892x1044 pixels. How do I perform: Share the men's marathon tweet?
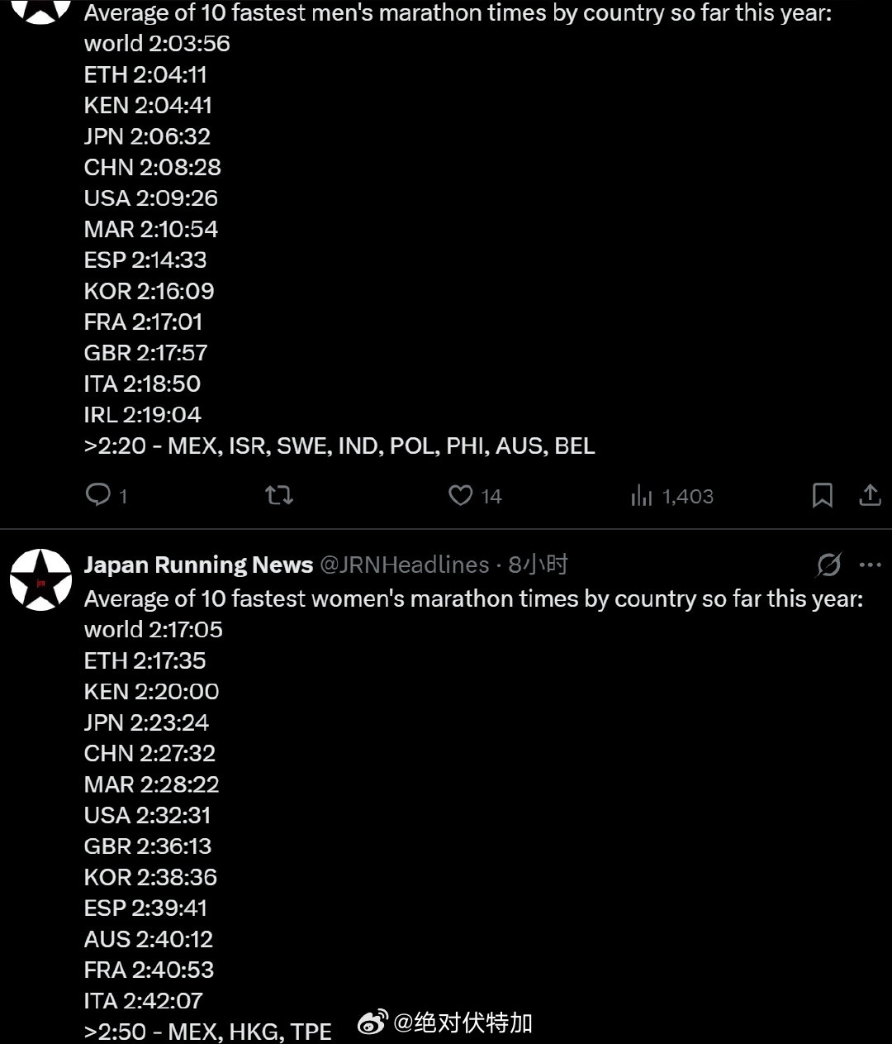[870, 495]
